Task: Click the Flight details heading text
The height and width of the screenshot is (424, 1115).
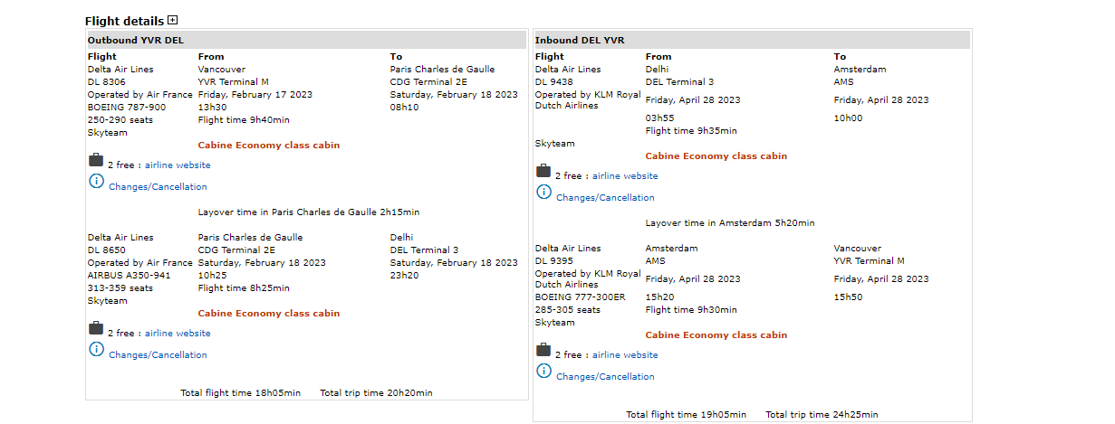Action: tap(124, 21)
